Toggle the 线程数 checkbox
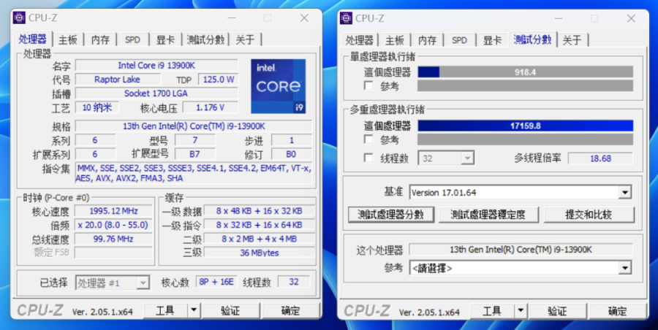The height and width of the screenshot is (330, 658). point(368,158)
